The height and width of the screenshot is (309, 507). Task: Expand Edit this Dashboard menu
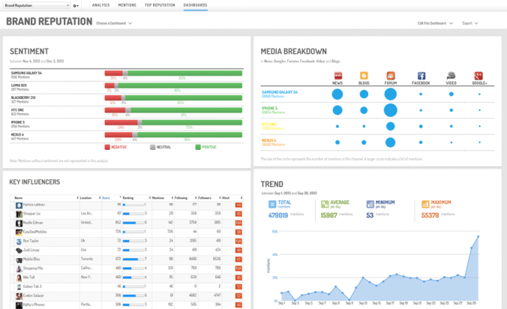tap(435, 23)
